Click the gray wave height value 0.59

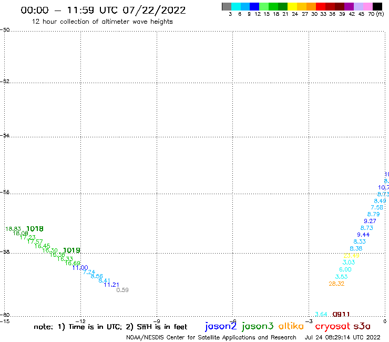(x=122, y=290)
